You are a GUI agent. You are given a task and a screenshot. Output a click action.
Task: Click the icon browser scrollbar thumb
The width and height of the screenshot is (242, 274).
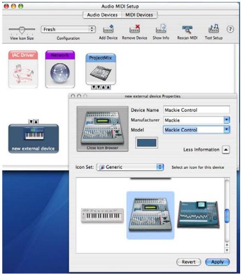227,216
